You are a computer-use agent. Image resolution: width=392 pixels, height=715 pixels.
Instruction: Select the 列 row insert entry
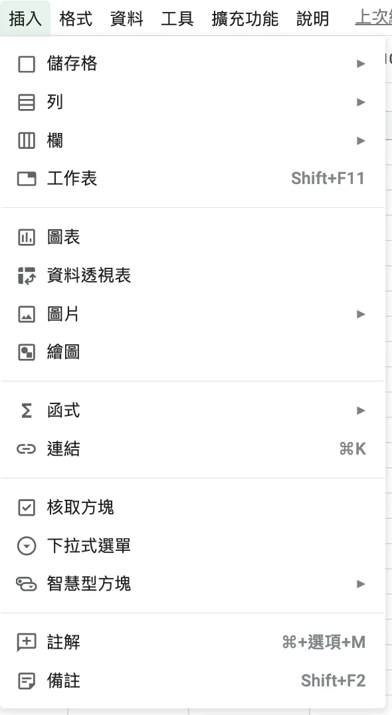(x=56, y=102)
